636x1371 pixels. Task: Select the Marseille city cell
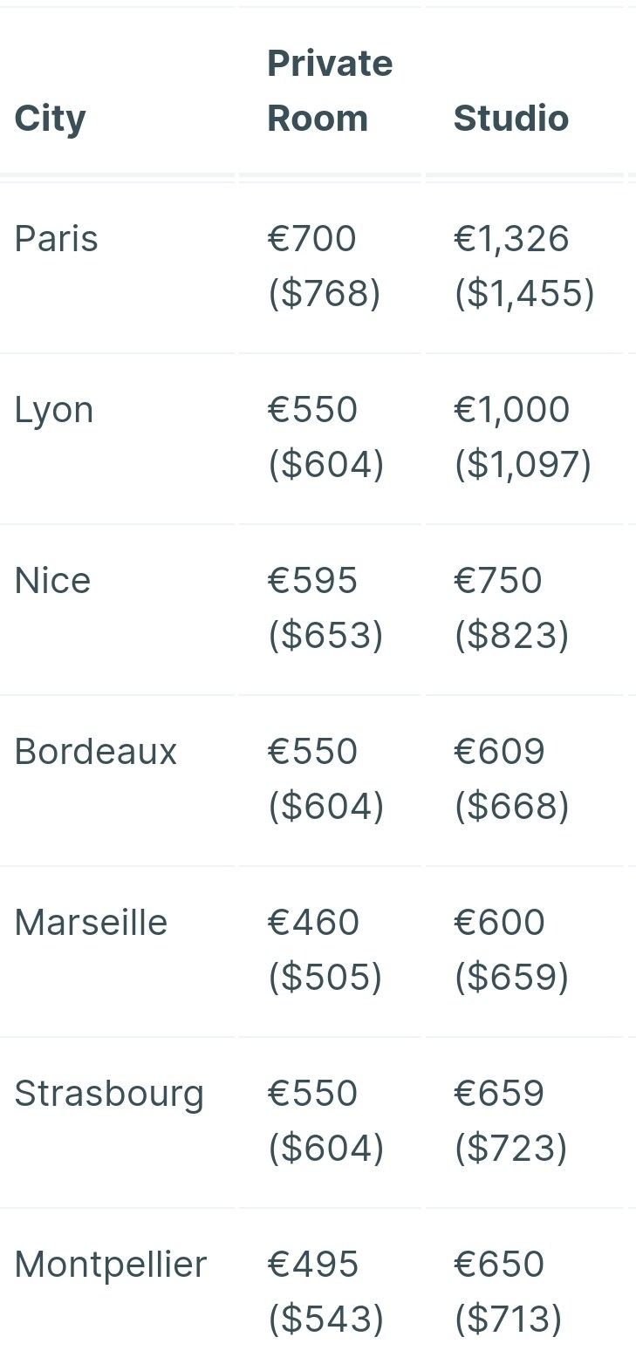91,923
